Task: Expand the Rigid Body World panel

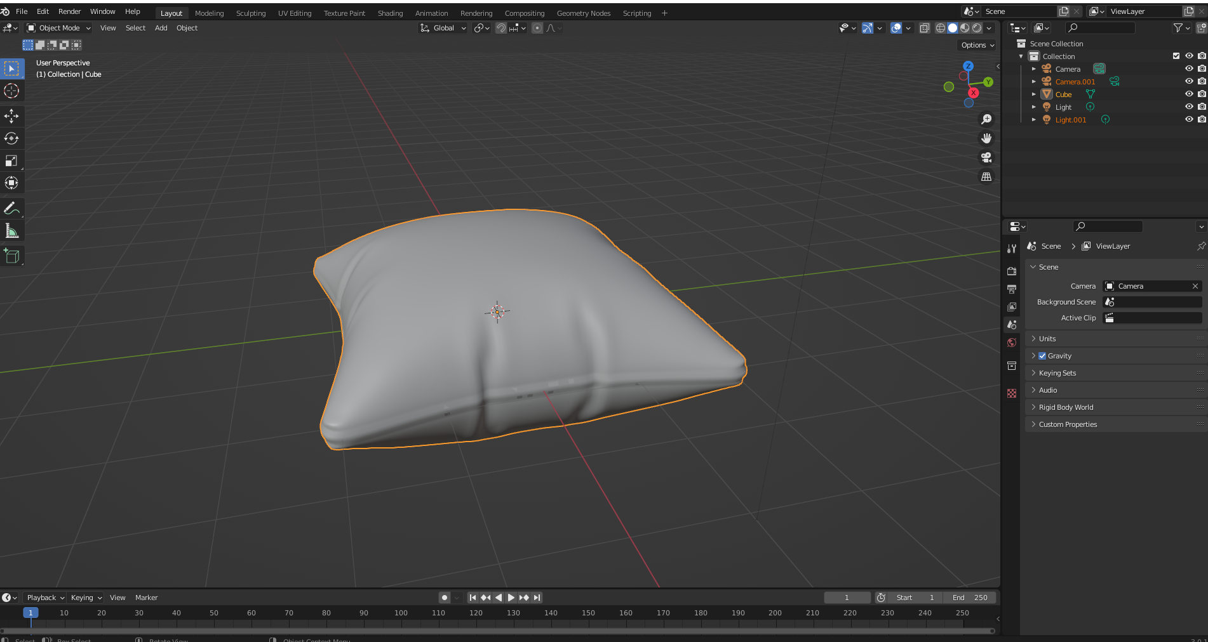Action: pos(1066,407)
